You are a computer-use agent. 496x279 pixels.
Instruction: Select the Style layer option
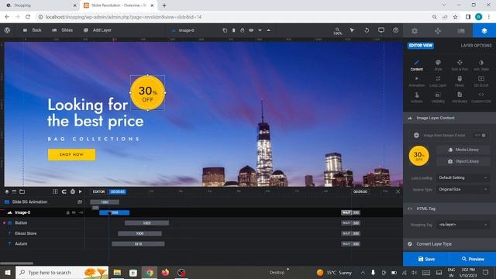(x=438, y=65)
